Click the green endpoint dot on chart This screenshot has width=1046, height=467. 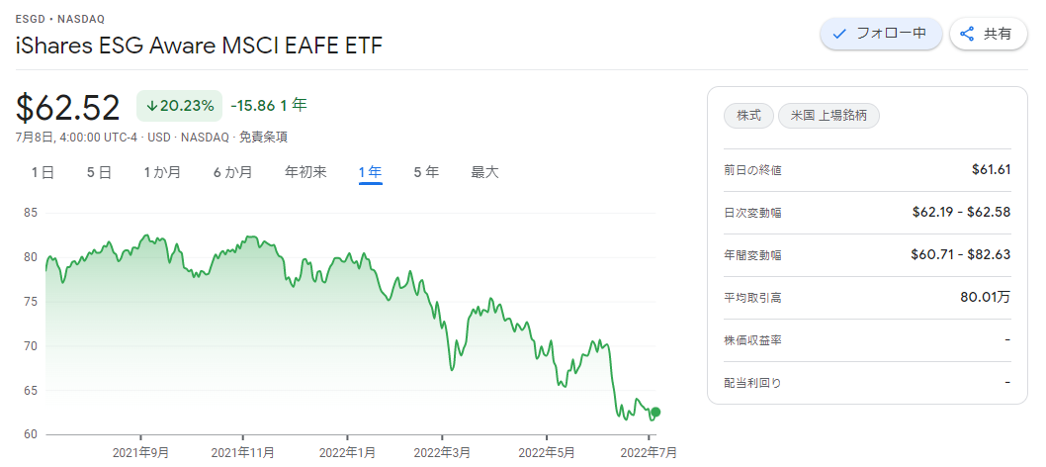click(x=655, y=412)
